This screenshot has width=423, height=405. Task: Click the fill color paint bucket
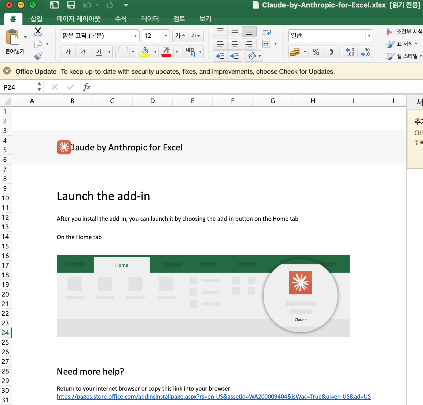(145, 52)
